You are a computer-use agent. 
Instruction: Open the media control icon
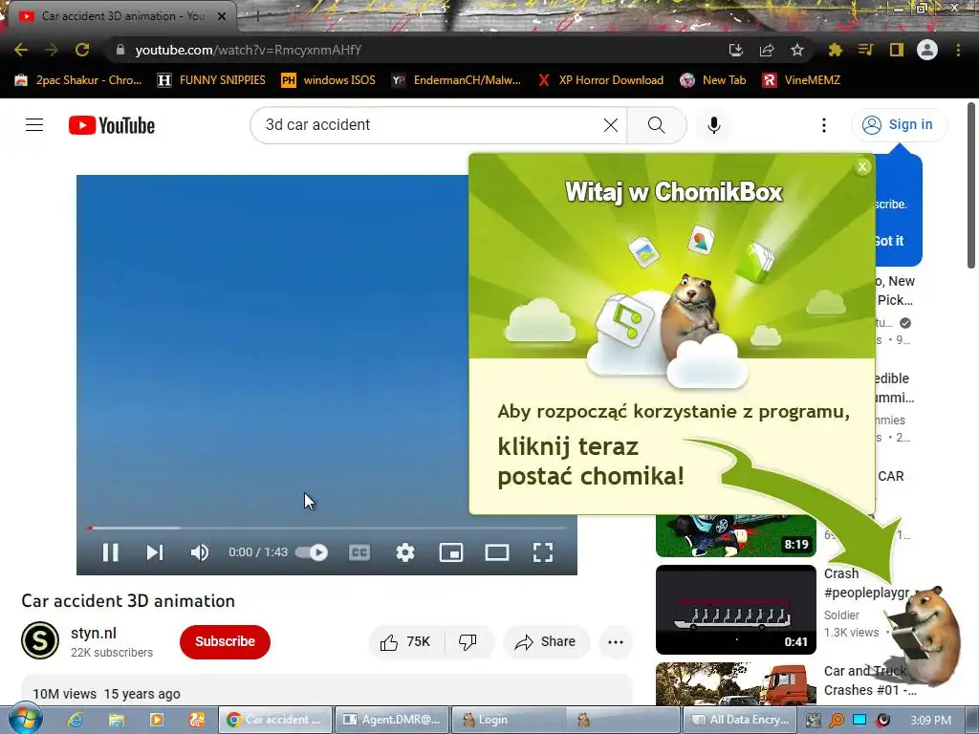[865, 50]
